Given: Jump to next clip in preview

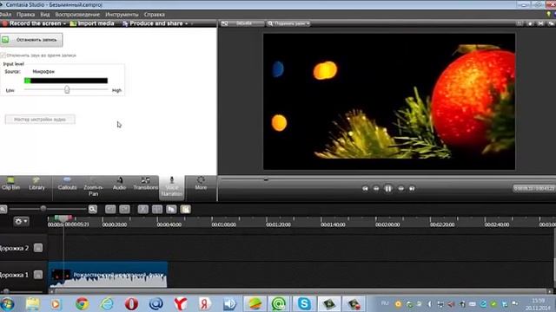Looking at the screenshot, I should point(412,189).
